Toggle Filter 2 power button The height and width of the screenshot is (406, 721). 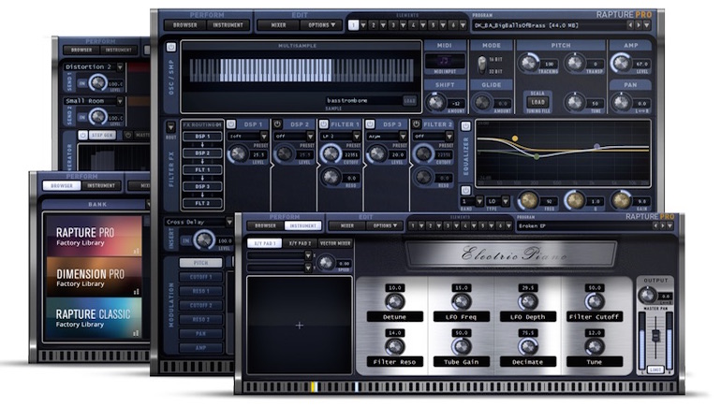[x=416, y=124]
